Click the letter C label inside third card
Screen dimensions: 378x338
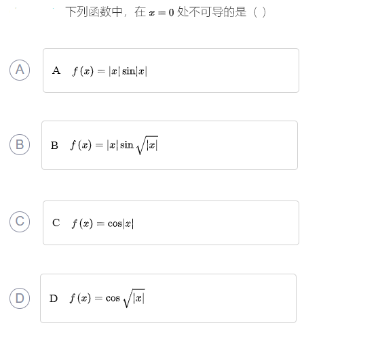click(x=56, y=223)
